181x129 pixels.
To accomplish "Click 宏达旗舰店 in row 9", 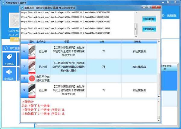I will pos(139,90).
